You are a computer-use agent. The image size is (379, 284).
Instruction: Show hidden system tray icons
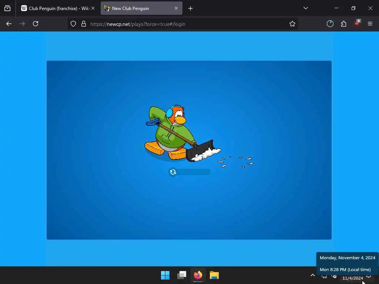pyautogui.click(x=313, y=275)
